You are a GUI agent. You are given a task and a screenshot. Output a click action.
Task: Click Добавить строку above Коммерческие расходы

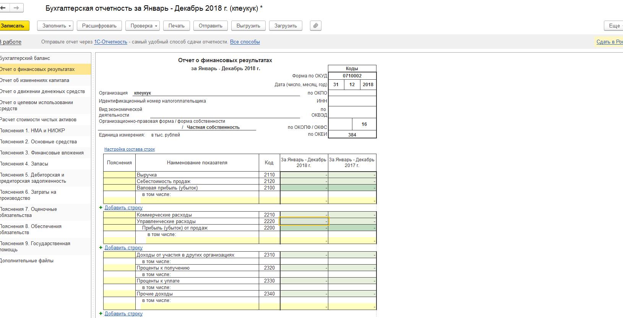[123, 207]
